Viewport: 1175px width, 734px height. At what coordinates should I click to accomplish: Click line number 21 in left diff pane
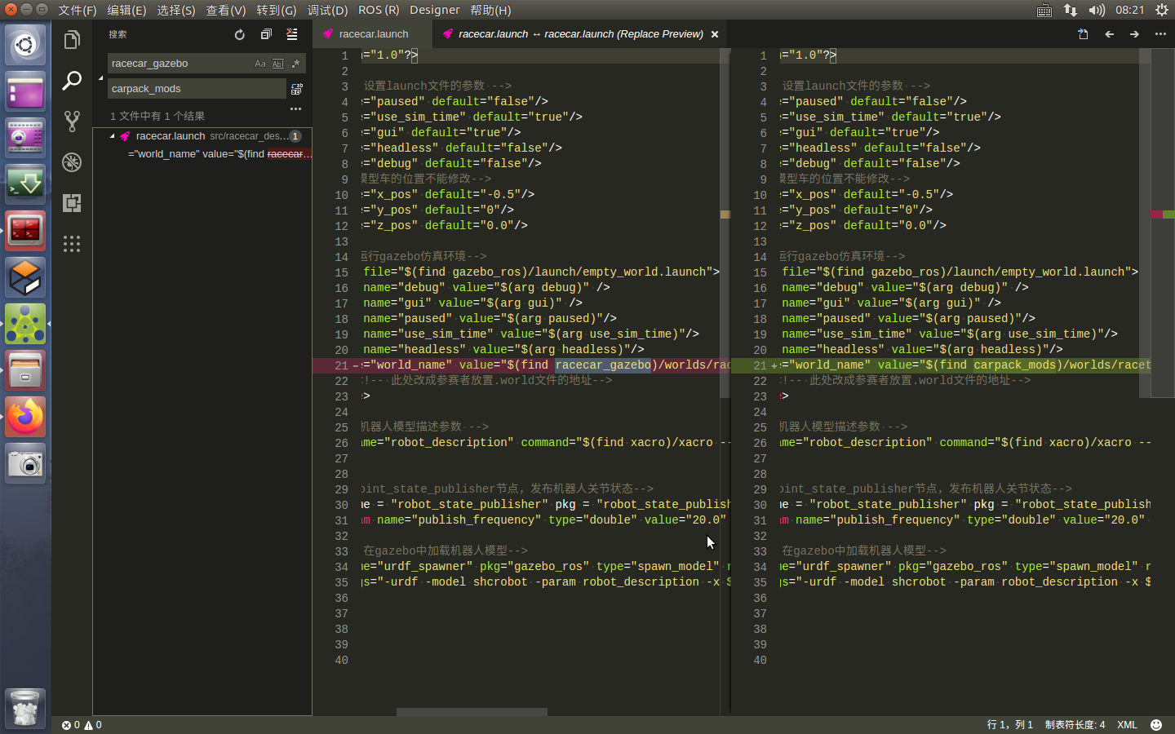pos(341,365)
